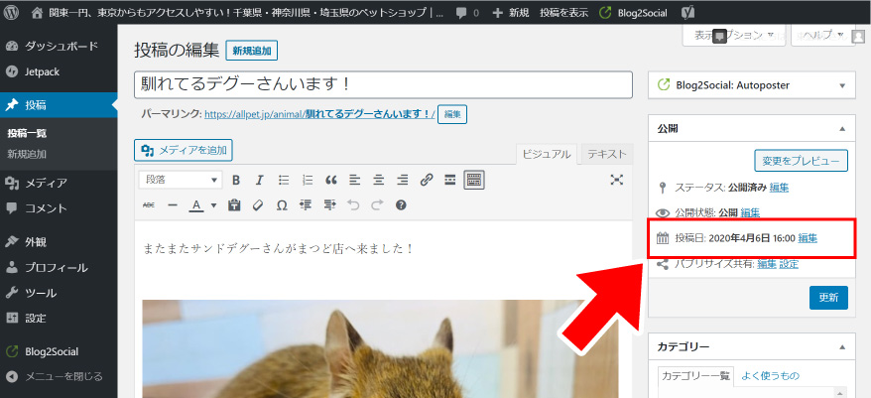Viewport: 871px width, 398px height.
Task: Expand the Blog2Social: Autoposter panel
Action: point(842,85)
